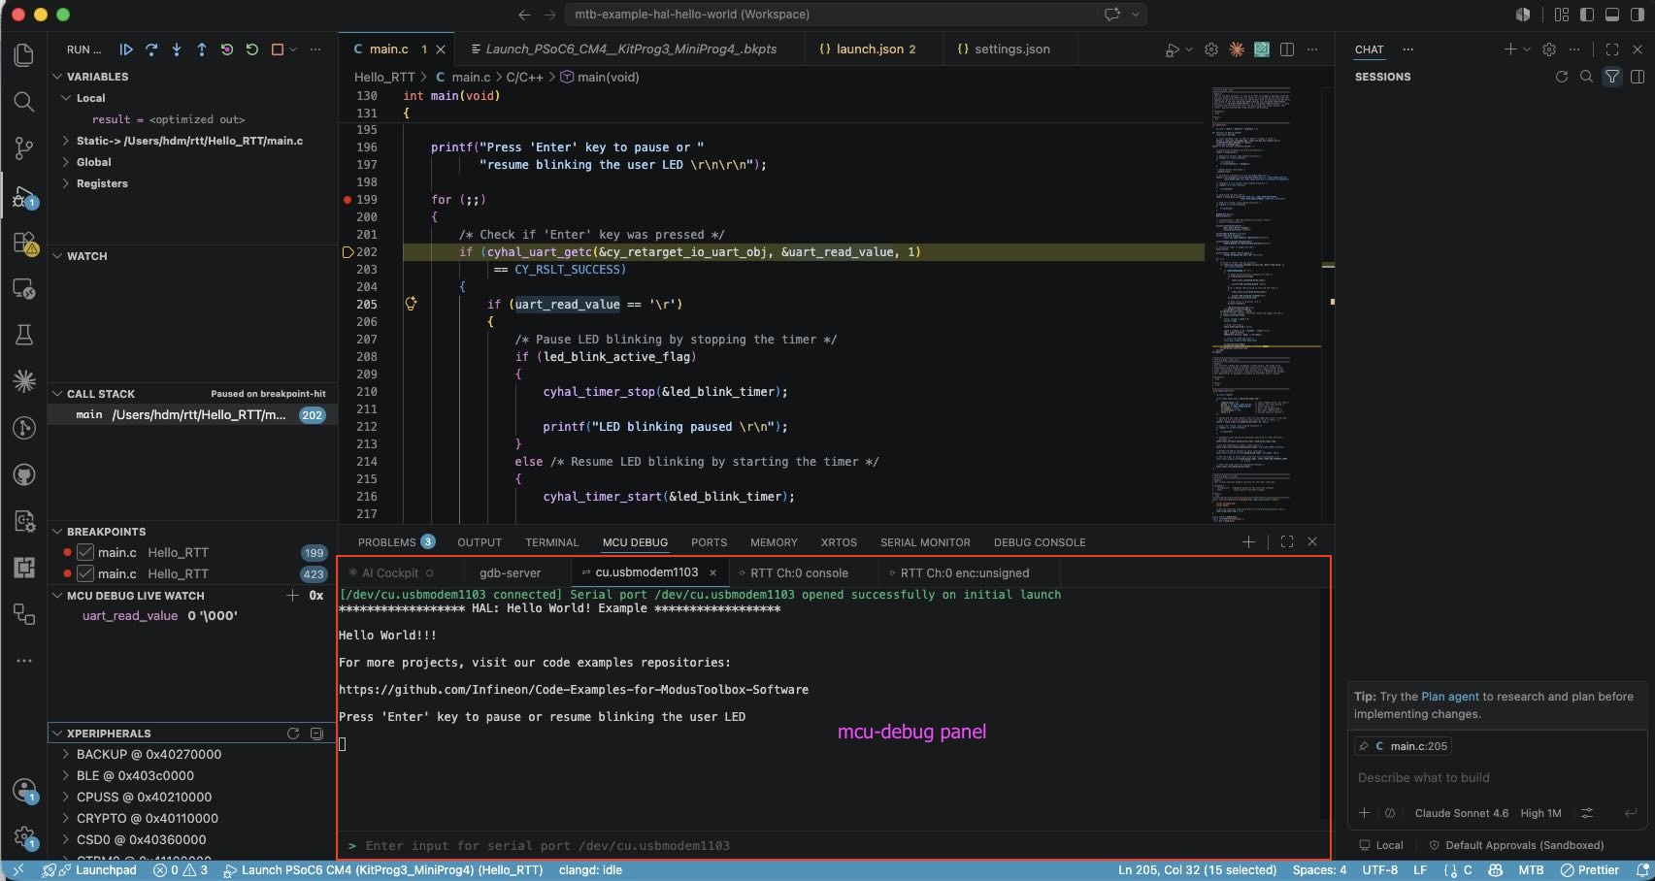Stop the debug session
Image resolution: width=1655 pixels, height=881 pixels.
pyautogui.click(x=278, y=49)
